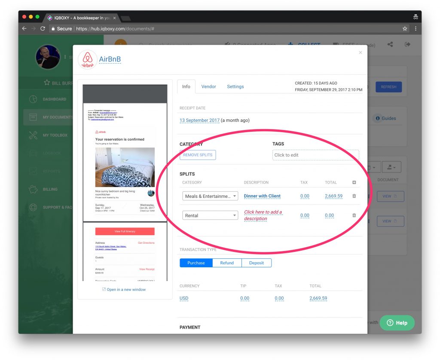This screenshot has width=440, height=360.
Task: Click the Tags field to edit tags
Action: click(316, 155)
